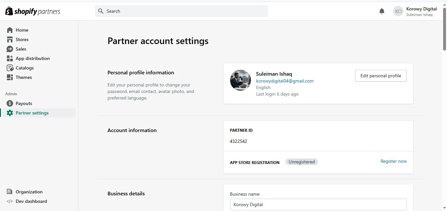Viewport: 447px width, 211px height.
Task: Focus the Search field
Action: tap(181, 11)
